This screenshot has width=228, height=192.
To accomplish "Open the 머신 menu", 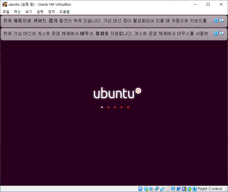I will tap(17, 12).
